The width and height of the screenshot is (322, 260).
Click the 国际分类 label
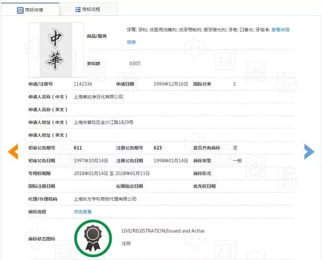202,84
